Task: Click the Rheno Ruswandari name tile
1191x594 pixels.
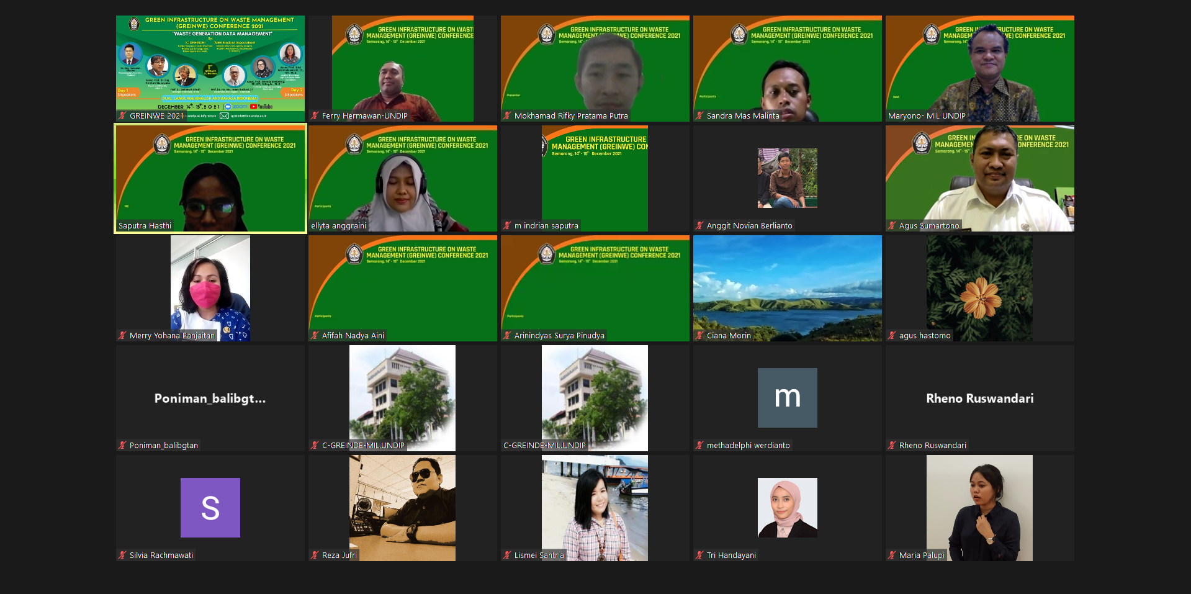Action: 979,398
